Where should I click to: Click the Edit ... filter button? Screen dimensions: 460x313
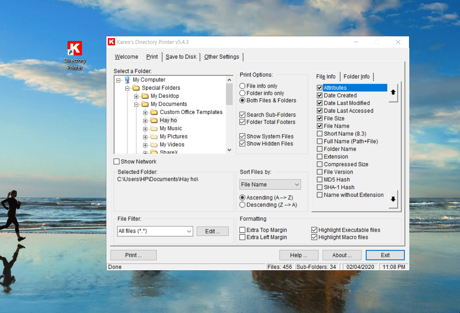(x=212, y=231)
